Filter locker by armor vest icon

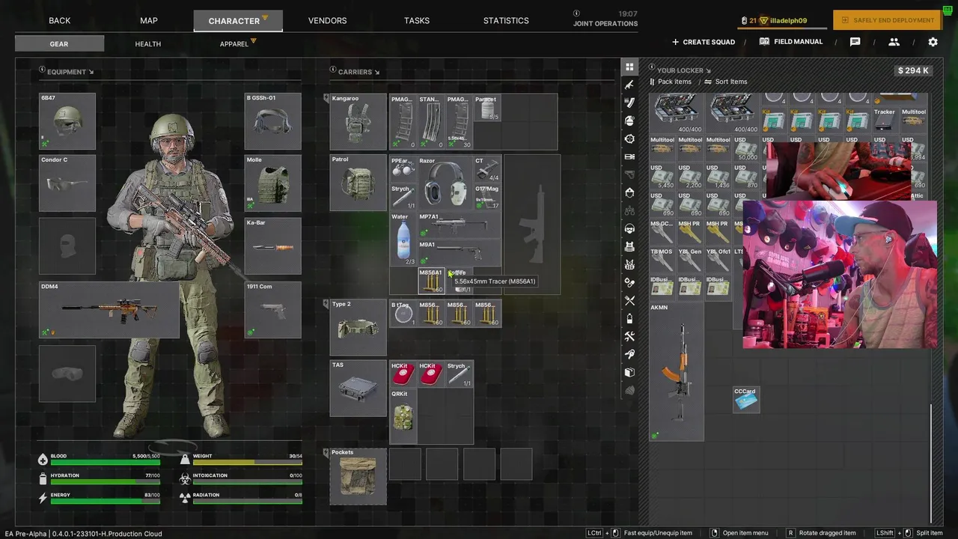629,246
